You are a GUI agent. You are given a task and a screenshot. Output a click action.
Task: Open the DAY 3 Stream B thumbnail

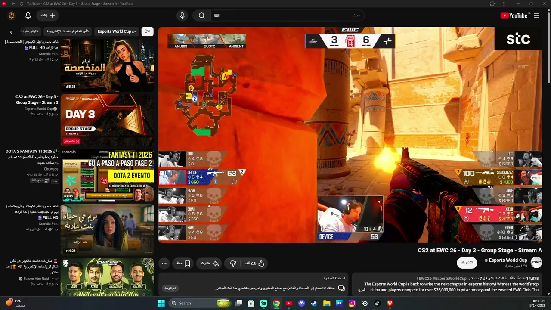pyautogui.click(x=107, y=120)
